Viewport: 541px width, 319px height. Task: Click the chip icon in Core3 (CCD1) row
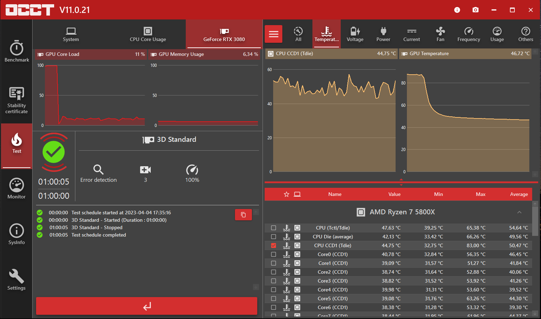pos(297,281)
